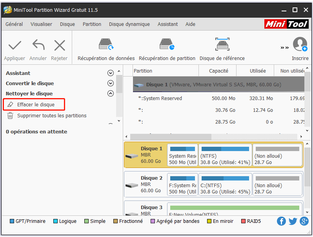
Task: Click the MiniTool logo
Action: [286, 24]
